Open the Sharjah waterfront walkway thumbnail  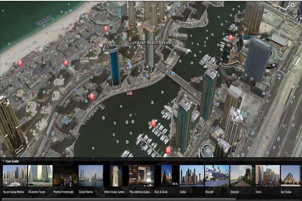coord(242,176)
